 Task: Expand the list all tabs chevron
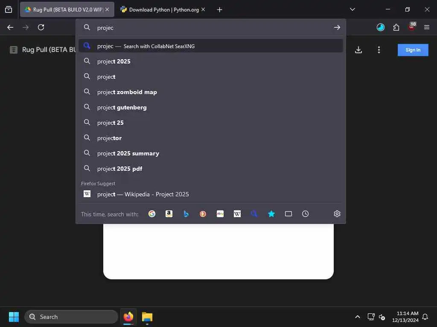[352, 9]
